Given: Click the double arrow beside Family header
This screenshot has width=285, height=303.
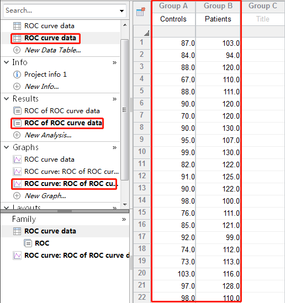Looking at the screenshot, I should coord(124,219).
